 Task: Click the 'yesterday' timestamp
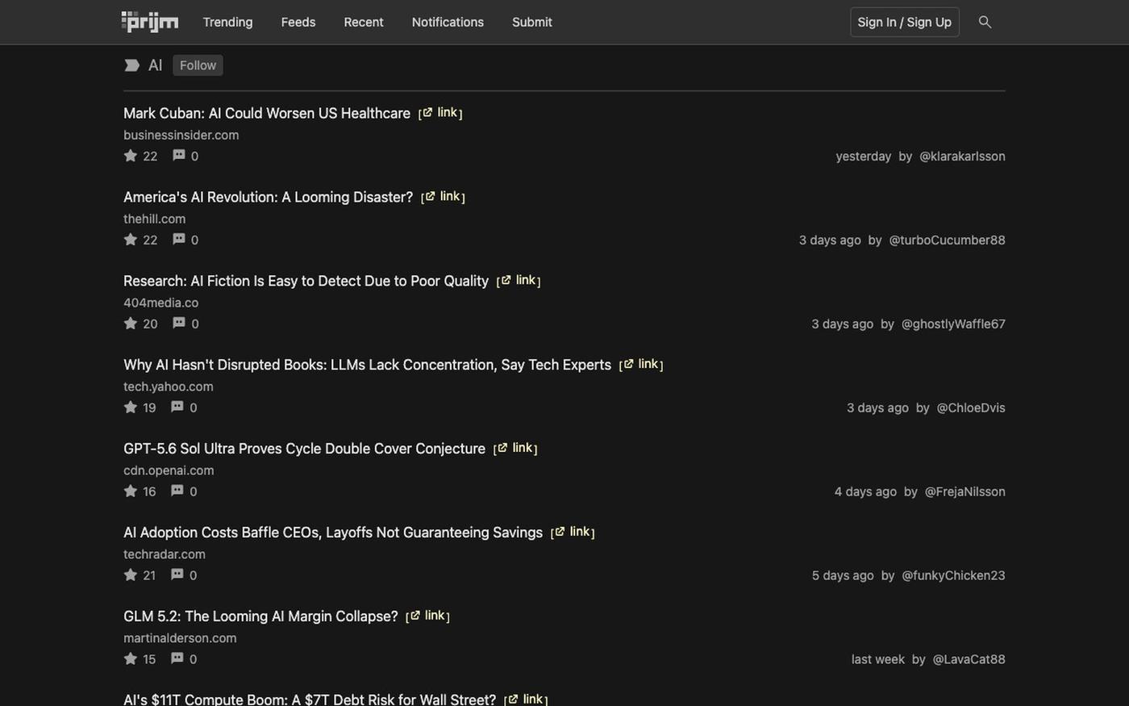tap(863, 156)
